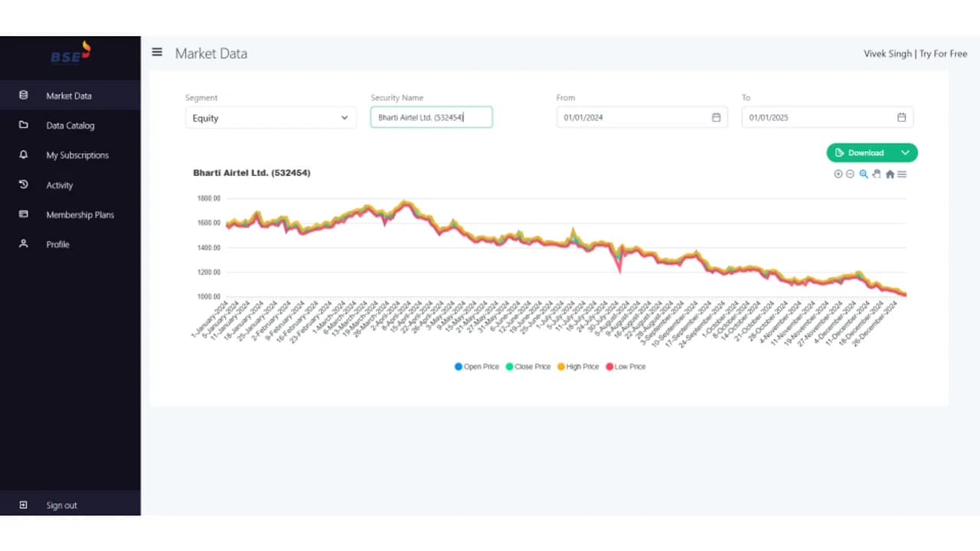The width and height of the screenshot is (980, 551).
Task: Toggle the hamburger sidebar menu icon
Action: [157, 52]
